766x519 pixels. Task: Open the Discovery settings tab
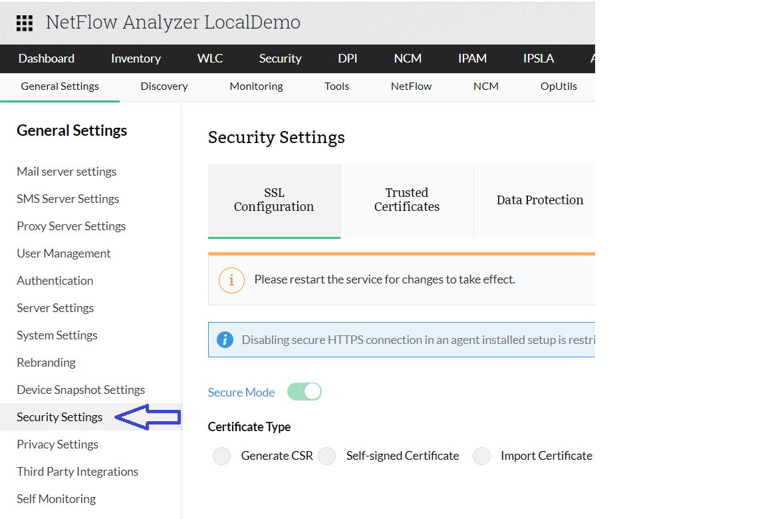[164, 86]
